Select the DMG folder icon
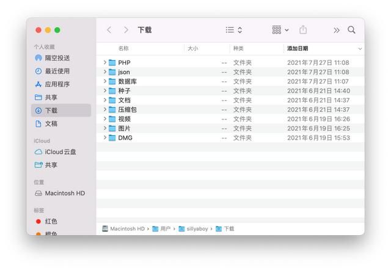Screen dimensions: 391x270 (112, 138)
